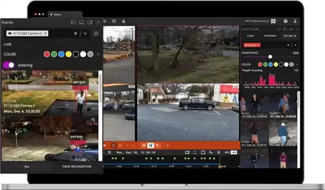Enter fullscreen using corners icon on timeline bar

pos(195,152)
